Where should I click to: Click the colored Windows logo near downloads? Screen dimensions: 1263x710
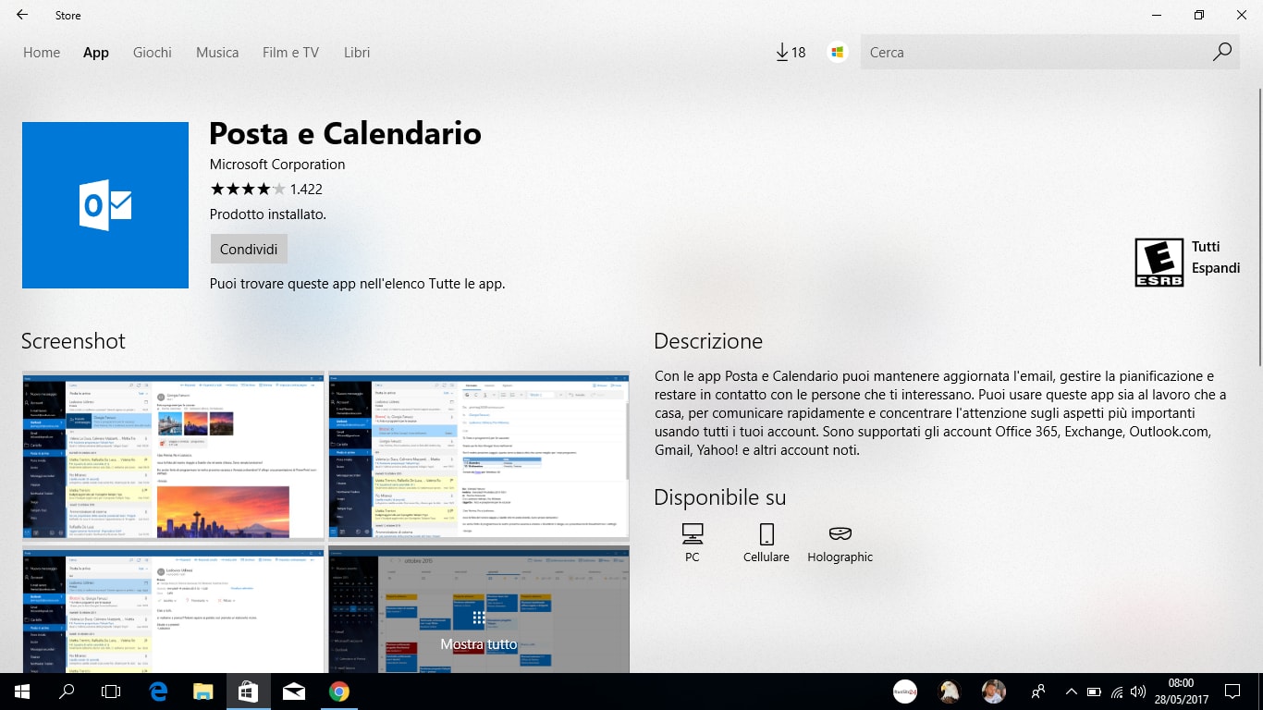tap(837, 52)
